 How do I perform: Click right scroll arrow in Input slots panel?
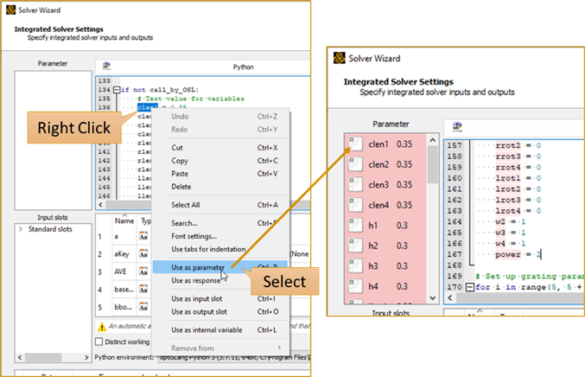[86, 357]
